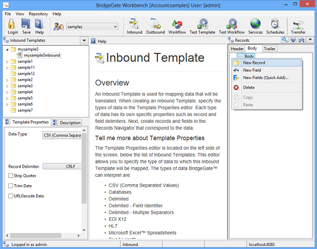
Task: Click the vertical scrollbar down arrow in Template Properties
Action: pyautogui.click(x=84, y=230)
